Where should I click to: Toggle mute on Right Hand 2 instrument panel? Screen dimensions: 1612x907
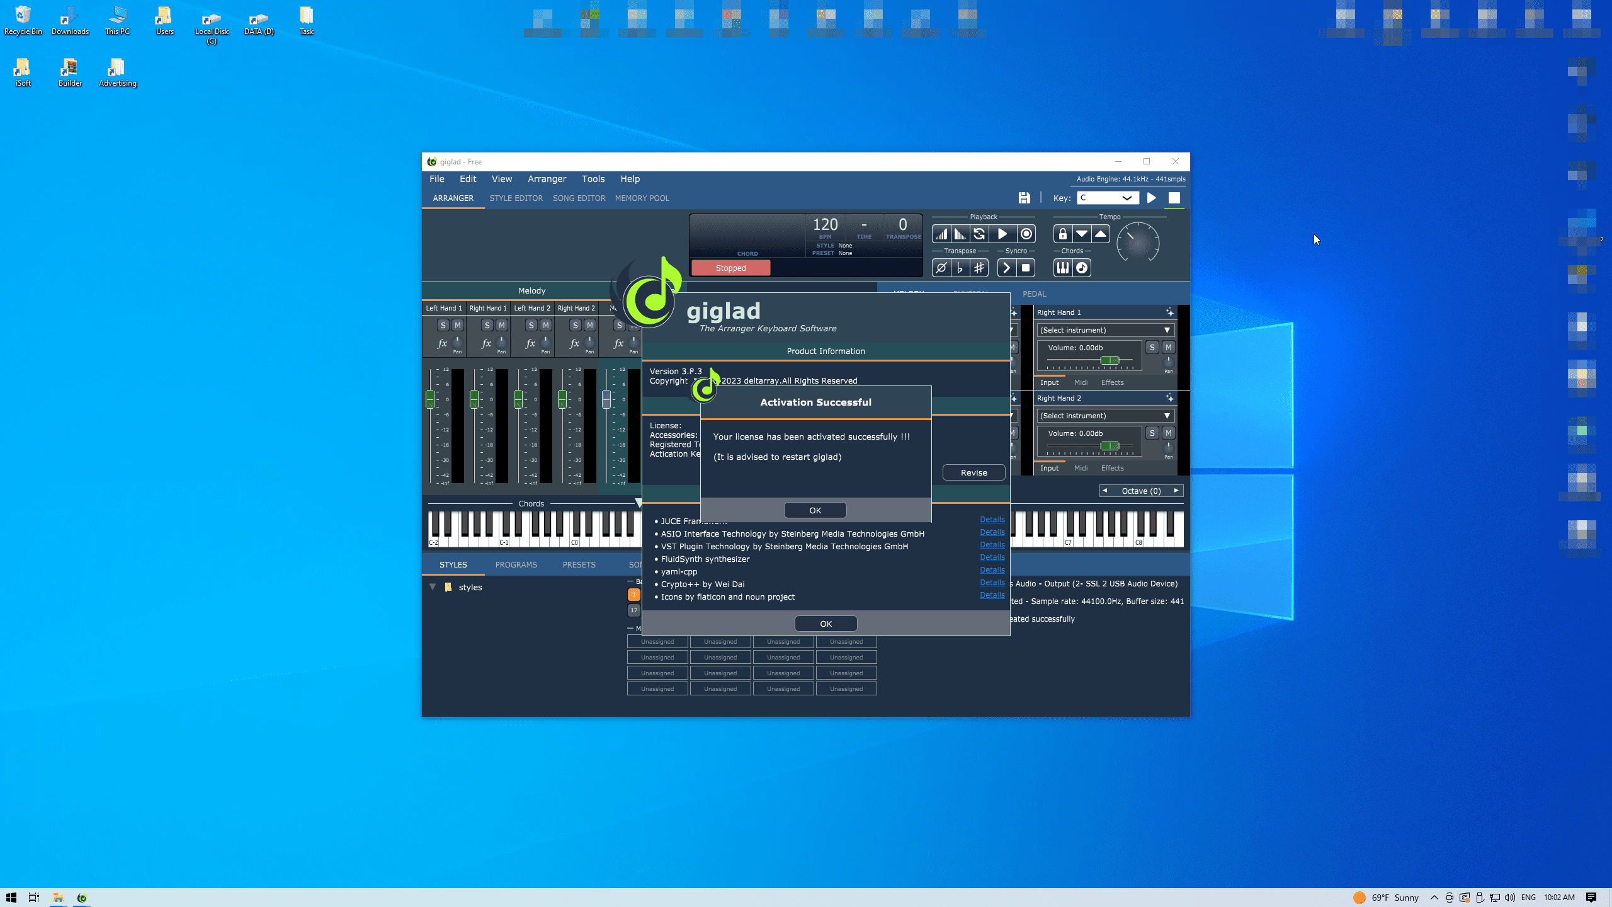1168,433
